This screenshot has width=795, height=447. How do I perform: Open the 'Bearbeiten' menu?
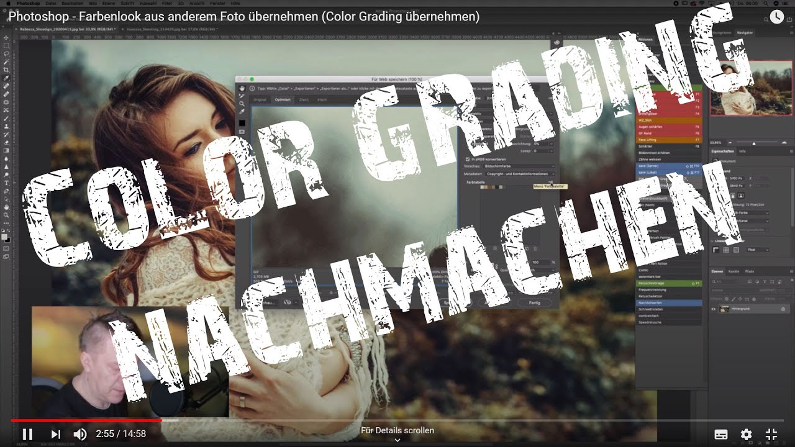pyautogui.click(x=73, y=3)
